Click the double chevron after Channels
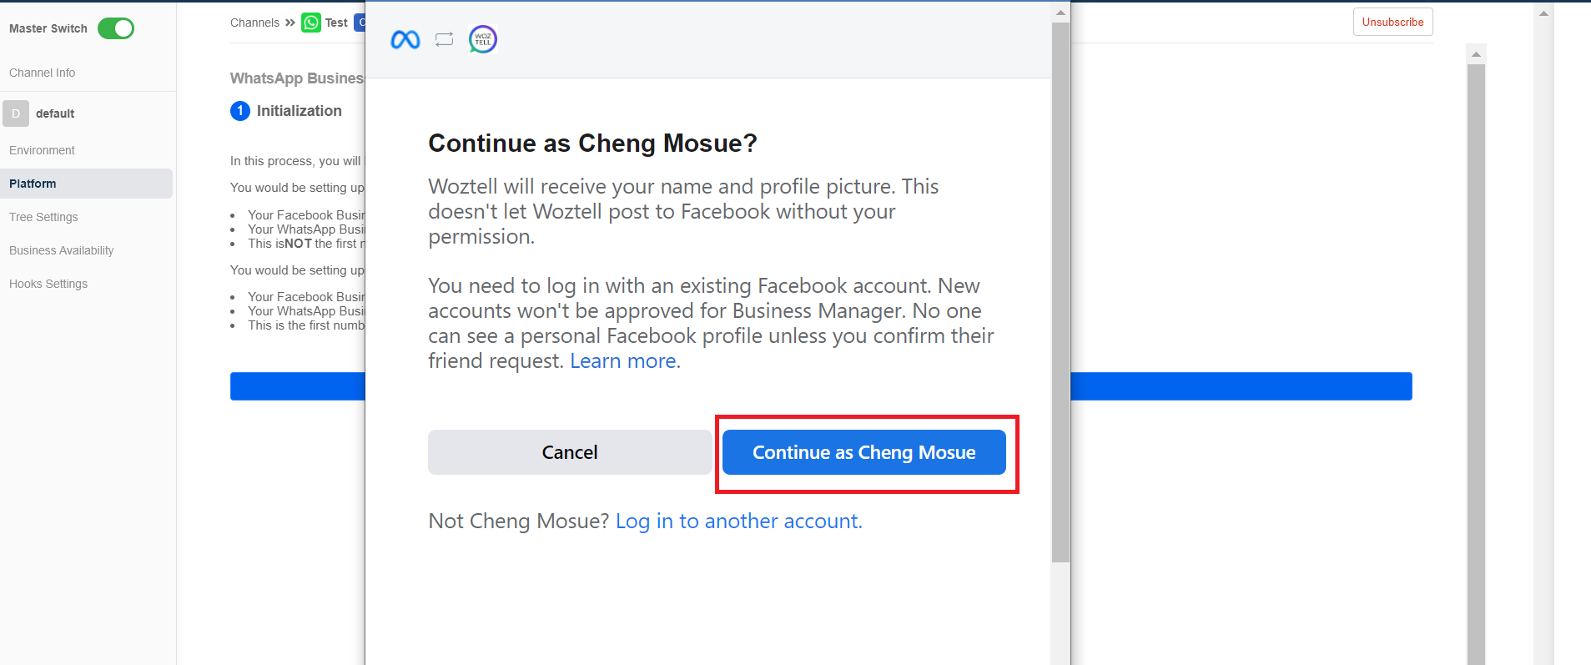This screenshot has width=1591, height=665. [x=290, y=23]
